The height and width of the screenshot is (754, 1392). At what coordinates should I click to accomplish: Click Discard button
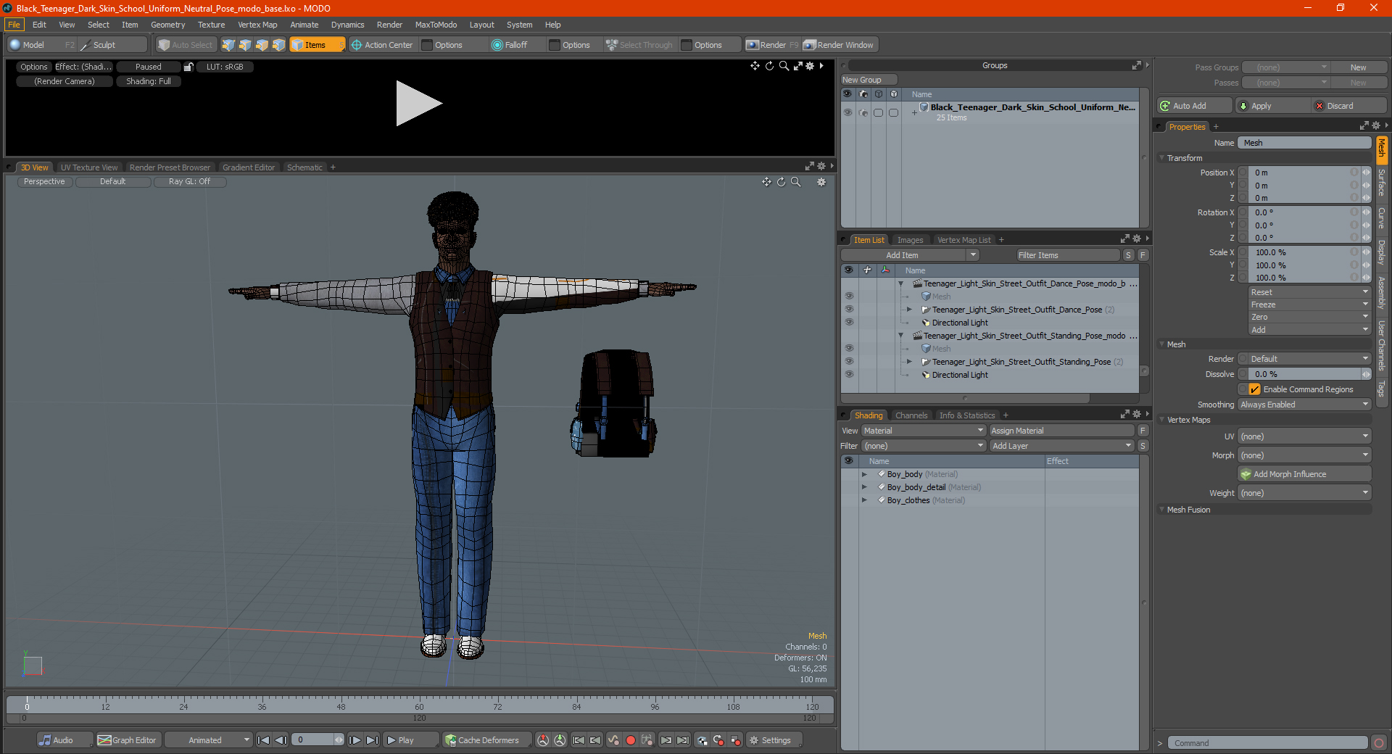[1349, 106]
